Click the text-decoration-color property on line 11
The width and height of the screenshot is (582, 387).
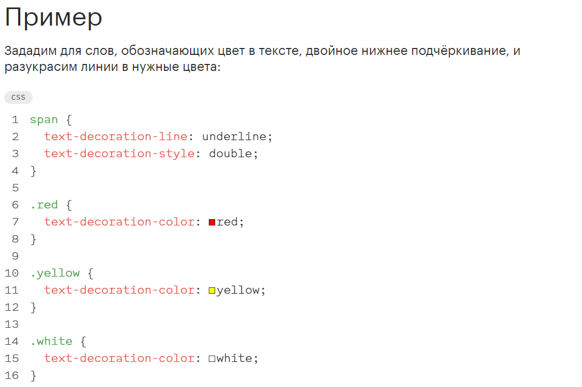click(x=120, y=290)
